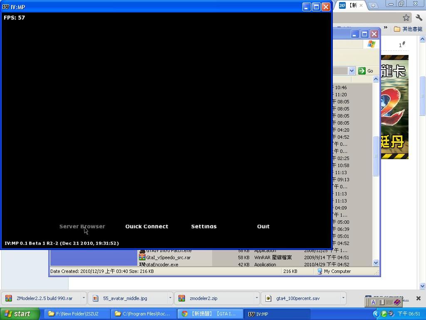The height and width of the screenshot is (320, 426).
Task: Click the bookmark star icon in Chrome
Action: (406, 17)
